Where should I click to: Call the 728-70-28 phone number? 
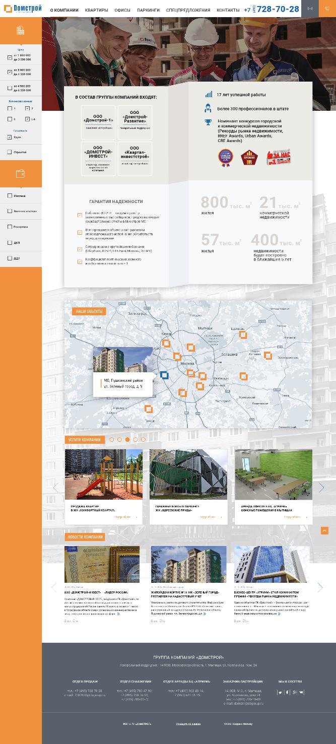click(272, 9)
